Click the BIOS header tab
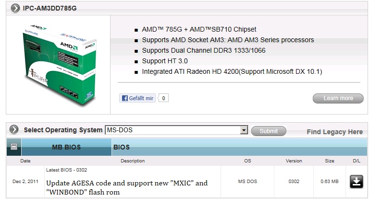382x207 pixels. click(121, 147)
